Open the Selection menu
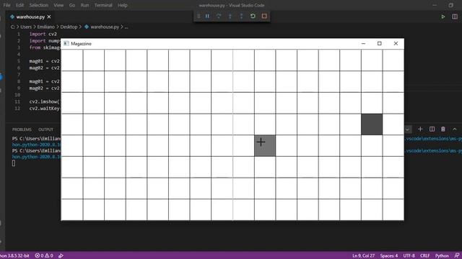The image size is (462, 259). point(38,5)
